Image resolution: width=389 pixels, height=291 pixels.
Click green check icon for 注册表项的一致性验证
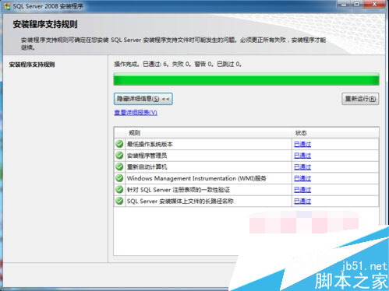click(x=119, y=190)
